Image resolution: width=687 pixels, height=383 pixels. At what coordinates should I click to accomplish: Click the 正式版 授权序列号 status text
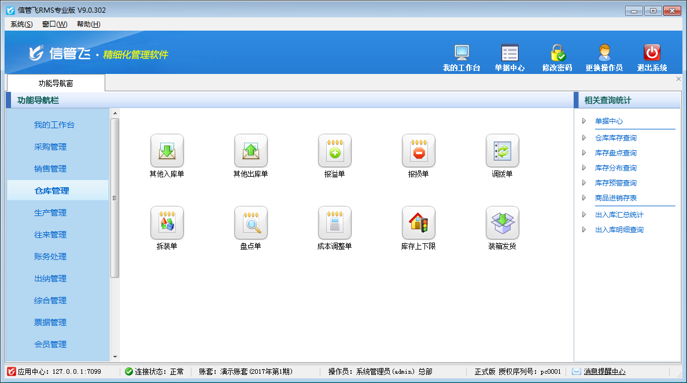(x=518, y=371)
